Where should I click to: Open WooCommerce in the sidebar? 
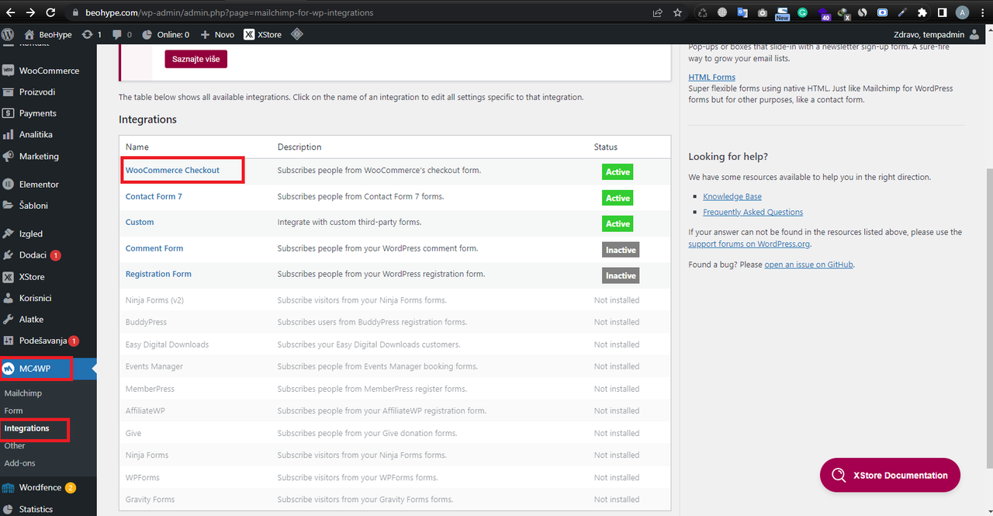(48, 71)
